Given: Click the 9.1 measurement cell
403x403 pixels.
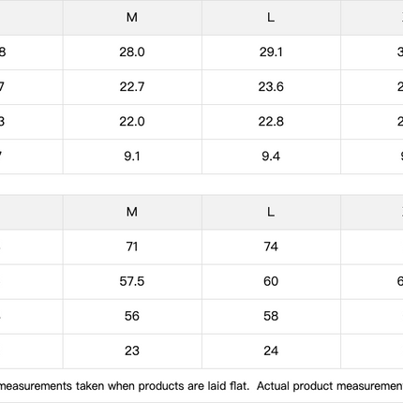Looking at the screenshot, I should [x=132, y=157].
